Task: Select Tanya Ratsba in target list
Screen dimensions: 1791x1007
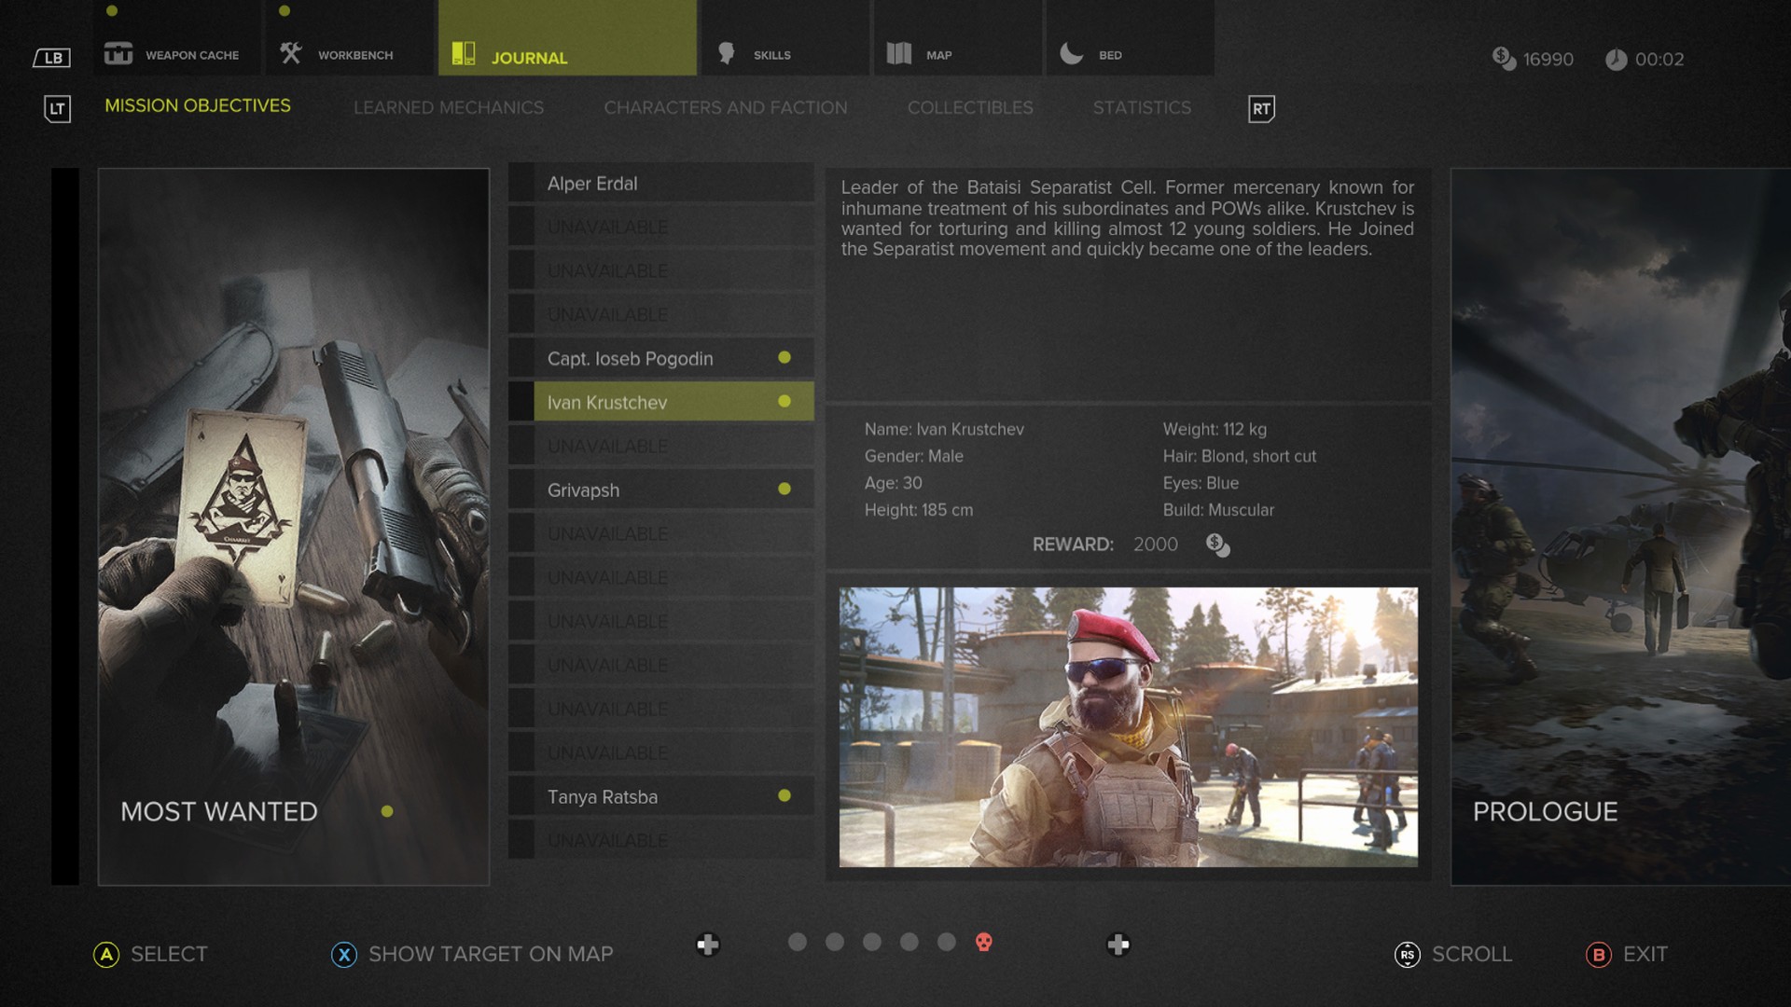Action: pyautogui.click(x=661, y=796)
